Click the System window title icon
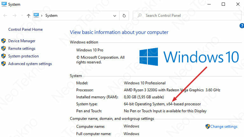Viewport: 244px width, 137px height. point(4,4)
